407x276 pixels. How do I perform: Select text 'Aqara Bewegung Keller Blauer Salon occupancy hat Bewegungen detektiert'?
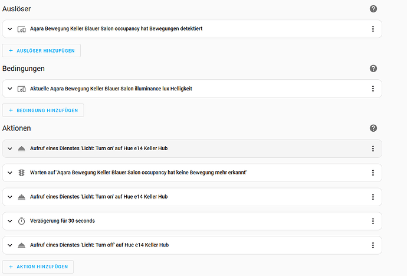[x=116, y=28]
